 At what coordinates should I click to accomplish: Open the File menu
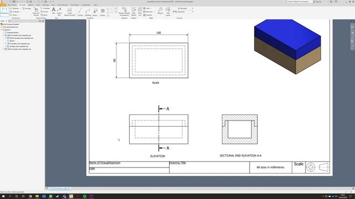pos(3,5)
